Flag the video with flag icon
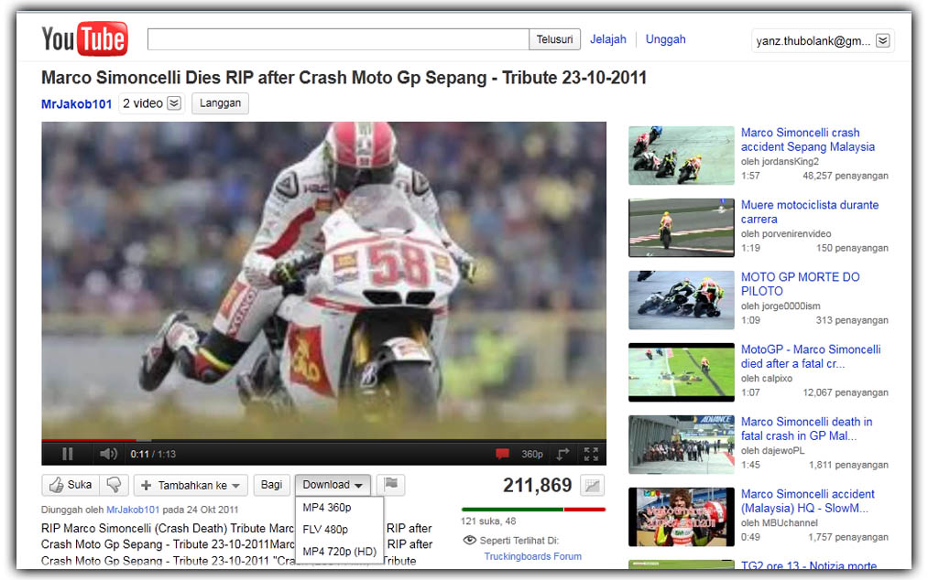 (390, 484)
